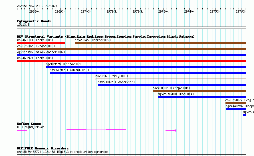Click the 29700k ruler position

coord(86,11)
